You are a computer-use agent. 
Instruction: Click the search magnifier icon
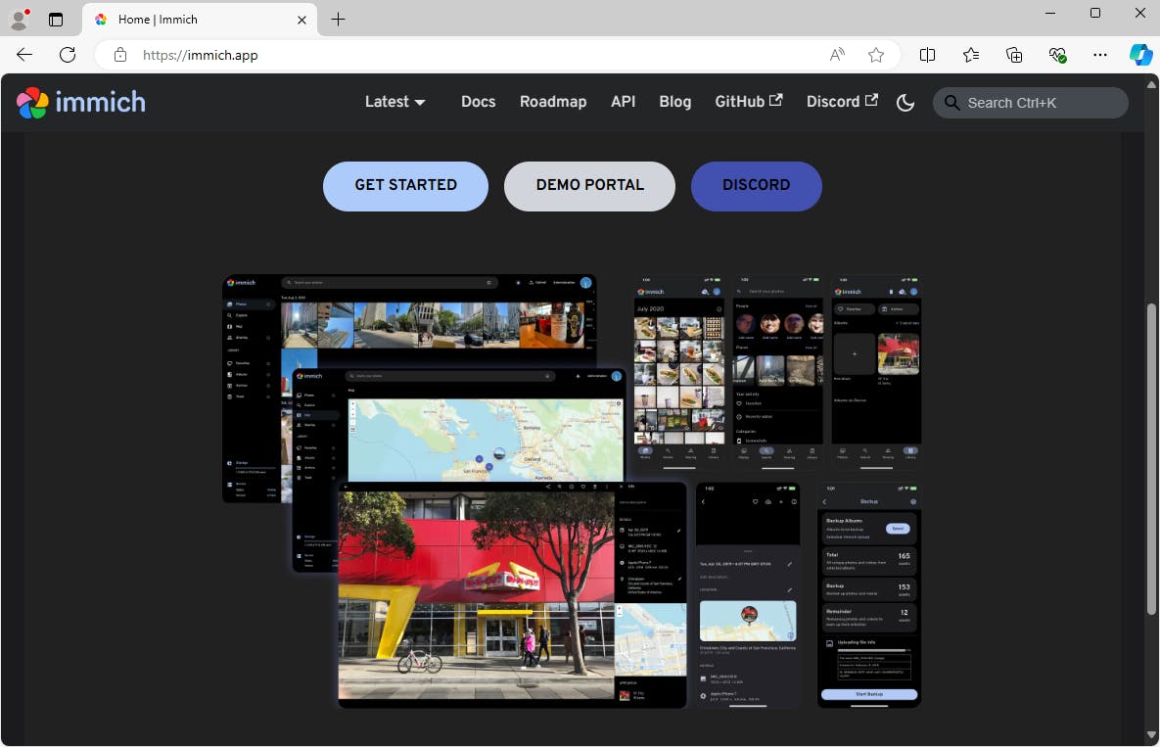point(952,103)
